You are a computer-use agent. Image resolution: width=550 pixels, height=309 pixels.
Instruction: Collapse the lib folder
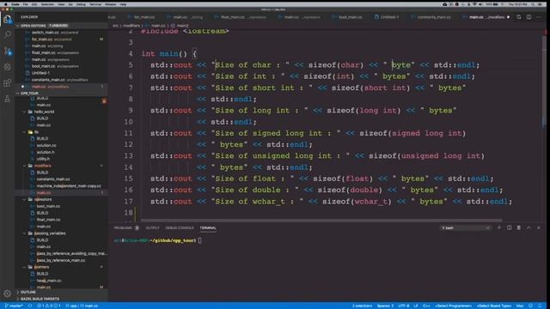24,132
